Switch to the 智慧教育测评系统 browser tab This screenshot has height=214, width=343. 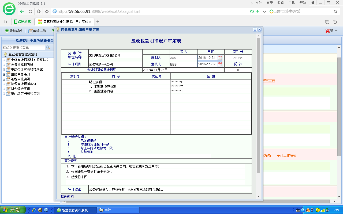click(64, 22)
